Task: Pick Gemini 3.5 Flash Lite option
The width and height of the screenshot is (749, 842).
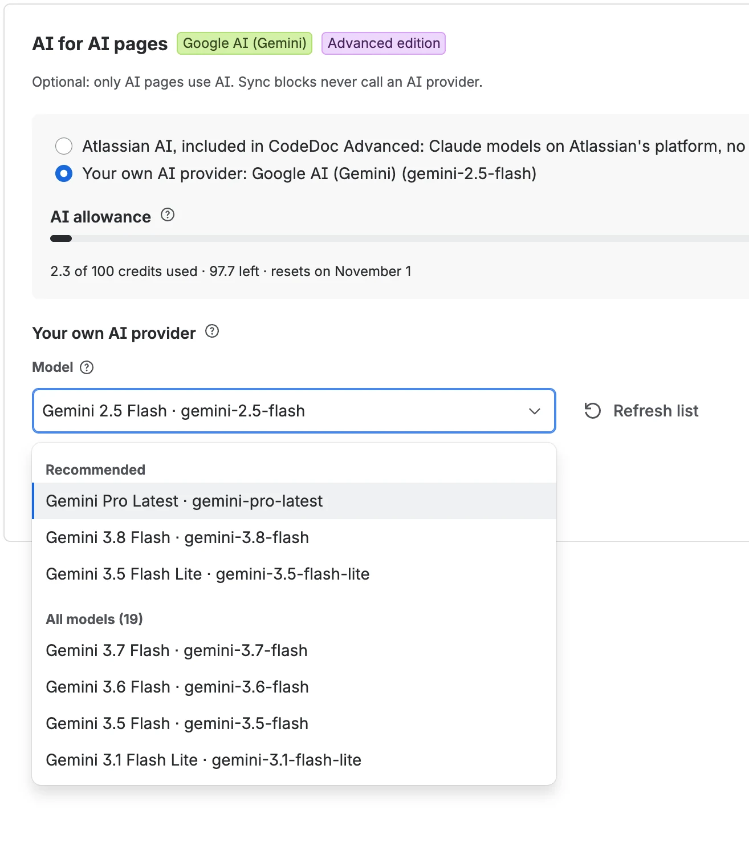Action: pyautogui.click(x=294, y=574)
